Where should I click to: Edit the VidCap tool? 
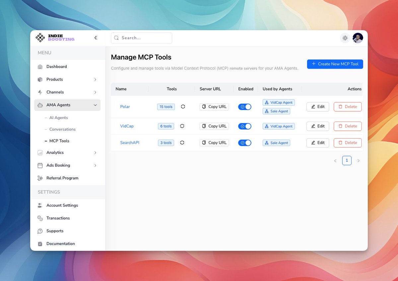318,126
